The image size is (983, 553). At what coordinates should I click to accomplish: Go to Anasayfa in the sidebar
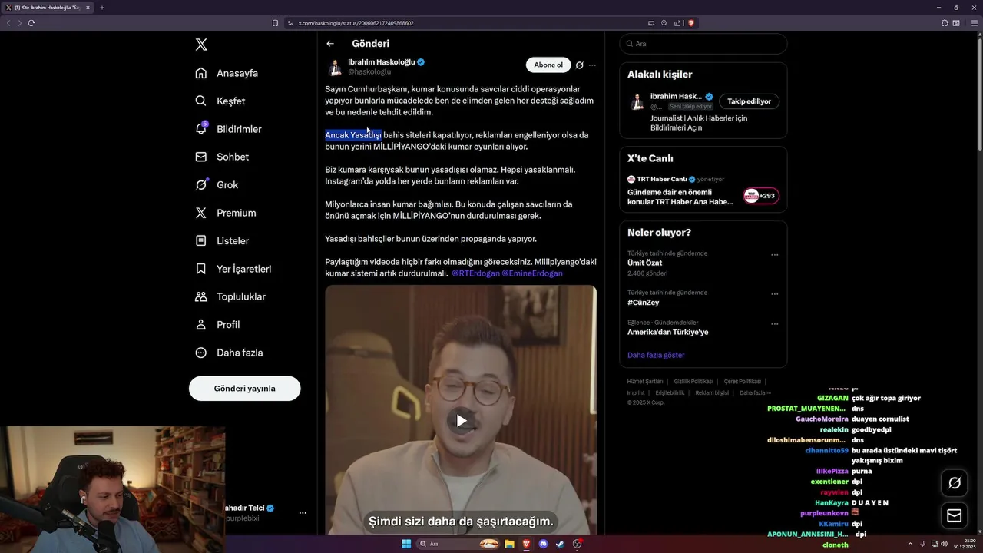[x=227, y=73]
